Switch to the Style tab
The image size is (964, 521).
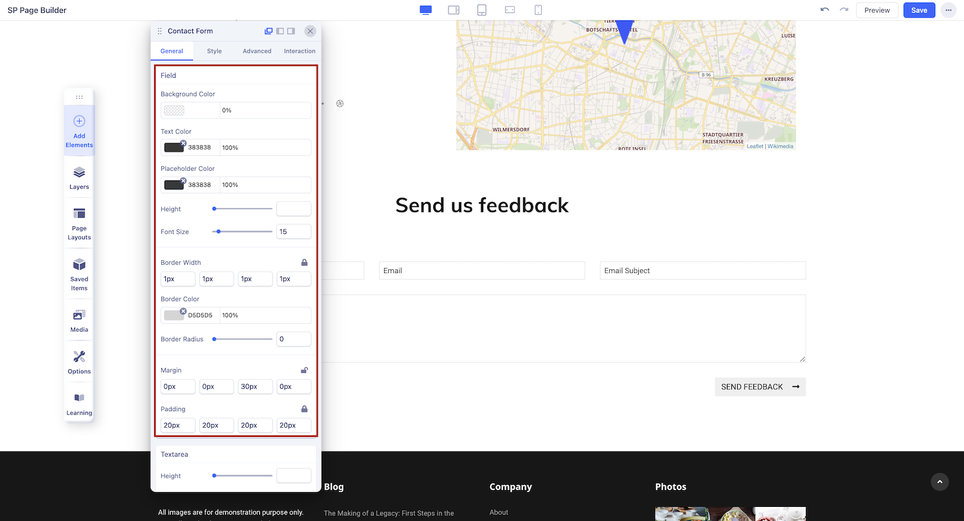214,51
